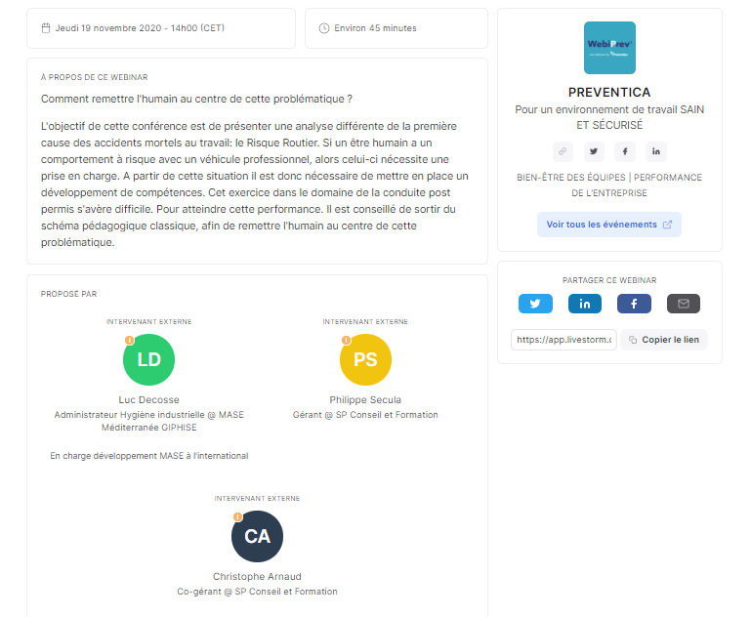Click the green LD avatar
This screenshot has height=617, width=751.
[x=148, y=359]
